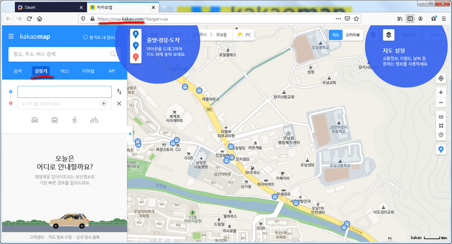Switch to 지도 map view
452x244 pixels.
point(336,35)
